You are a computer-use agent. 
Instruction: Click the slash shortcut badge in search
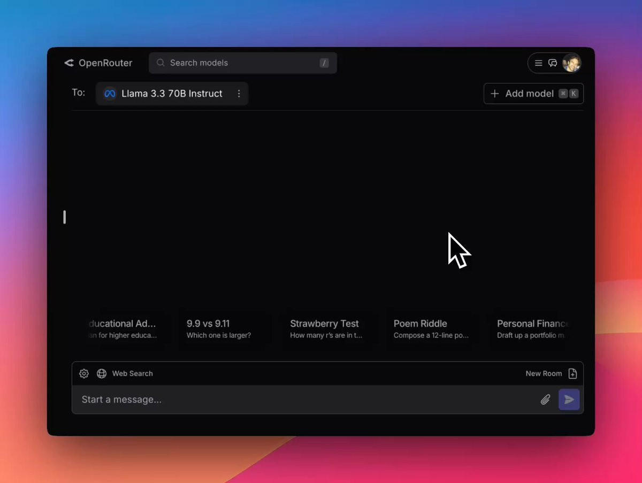(x=324, y=63)
